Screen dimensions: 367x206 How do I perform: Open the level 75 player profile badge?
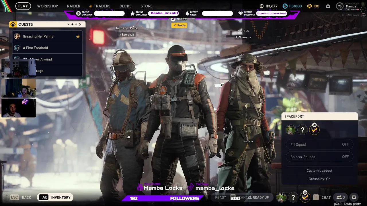coord(340,6)
